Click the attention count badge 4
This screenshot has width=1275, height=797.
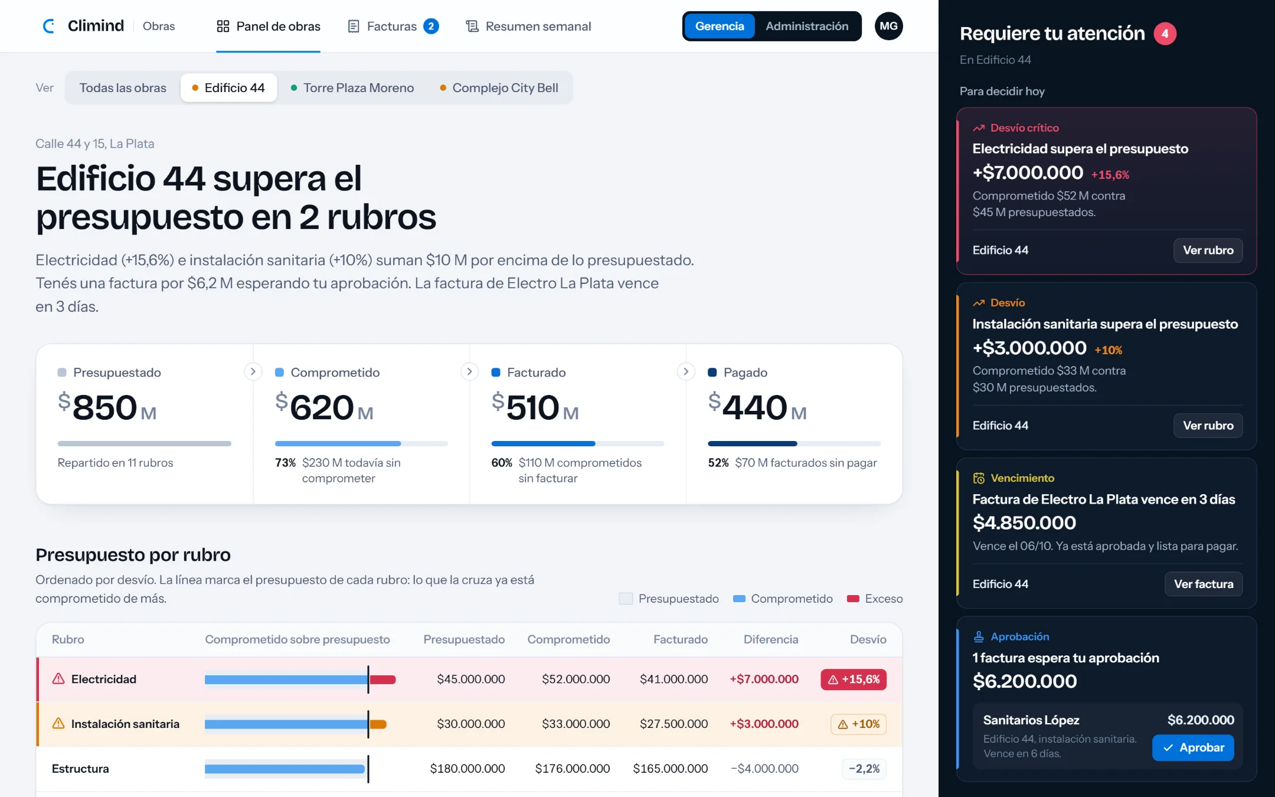[1165, 34]
